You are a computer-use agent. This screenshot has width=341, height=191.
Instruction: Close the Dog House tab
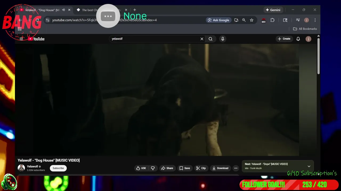click(69, 10)
